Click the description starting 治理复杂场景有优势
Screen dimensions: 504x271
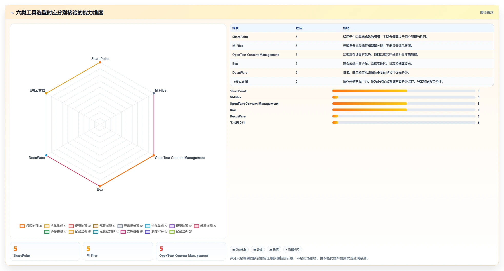point(381,55)
